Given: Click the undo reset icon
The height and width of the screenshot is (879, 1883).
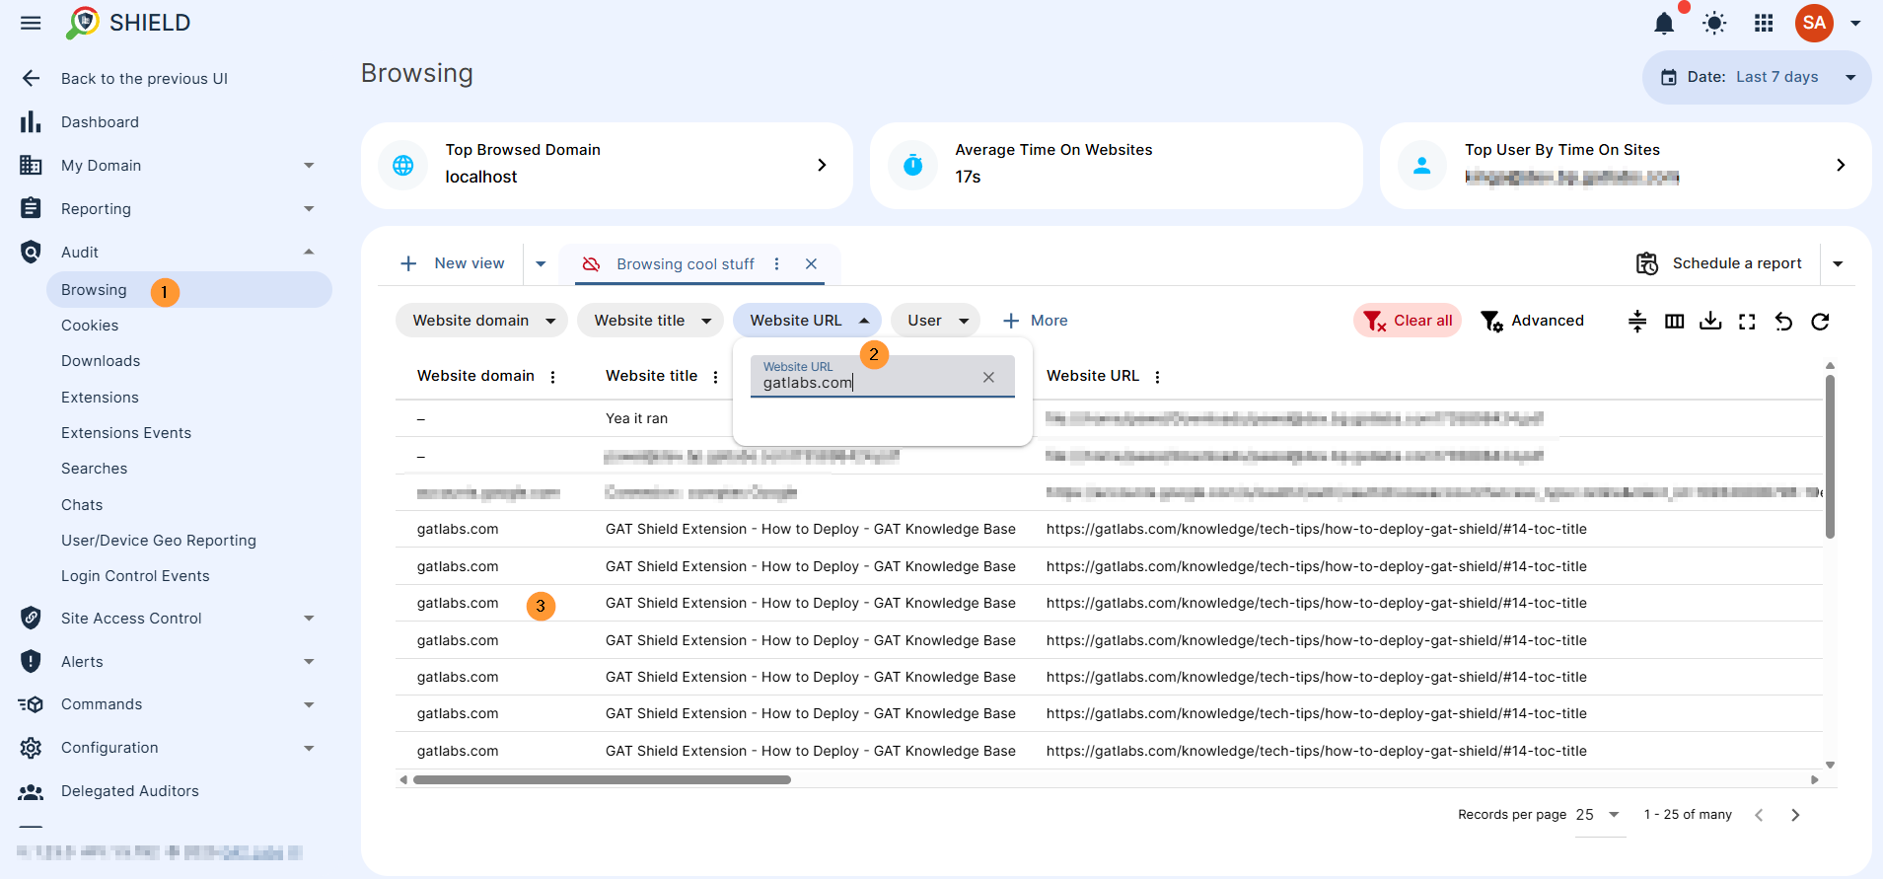Looking at the screenshot, I should (1783, 321).
